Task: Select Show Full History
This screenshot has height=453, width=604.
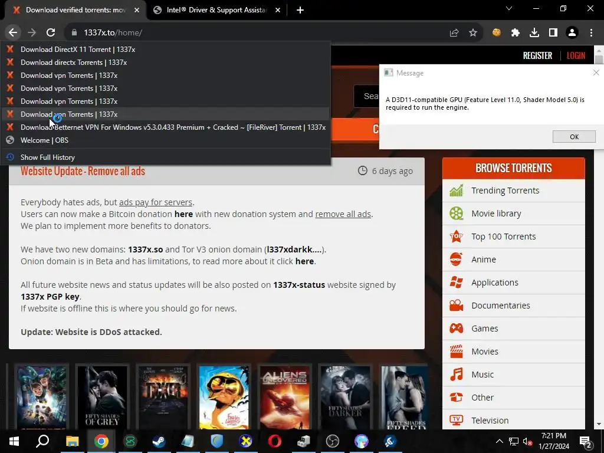Action: [165, 157]
